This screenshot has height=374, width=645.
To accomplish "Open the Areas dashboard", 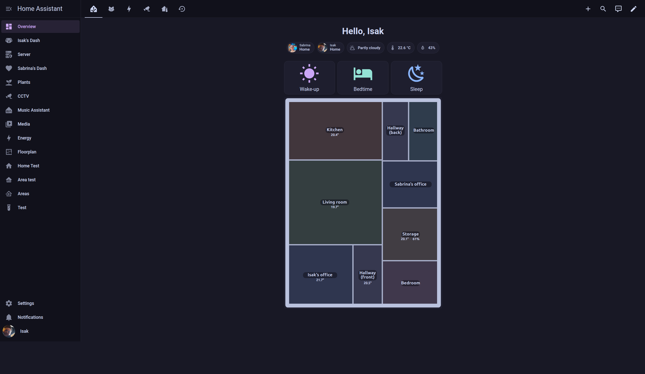I will coord(40,193).
